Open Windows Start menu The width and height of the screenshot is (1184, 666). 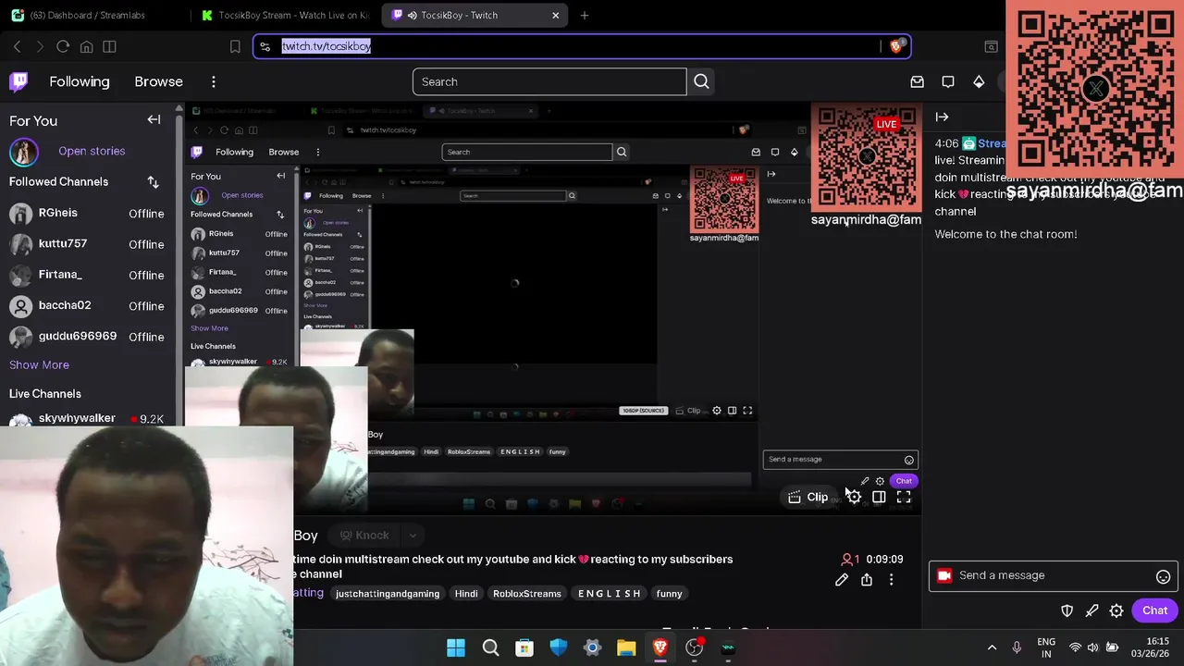click(x=456, y=648)
